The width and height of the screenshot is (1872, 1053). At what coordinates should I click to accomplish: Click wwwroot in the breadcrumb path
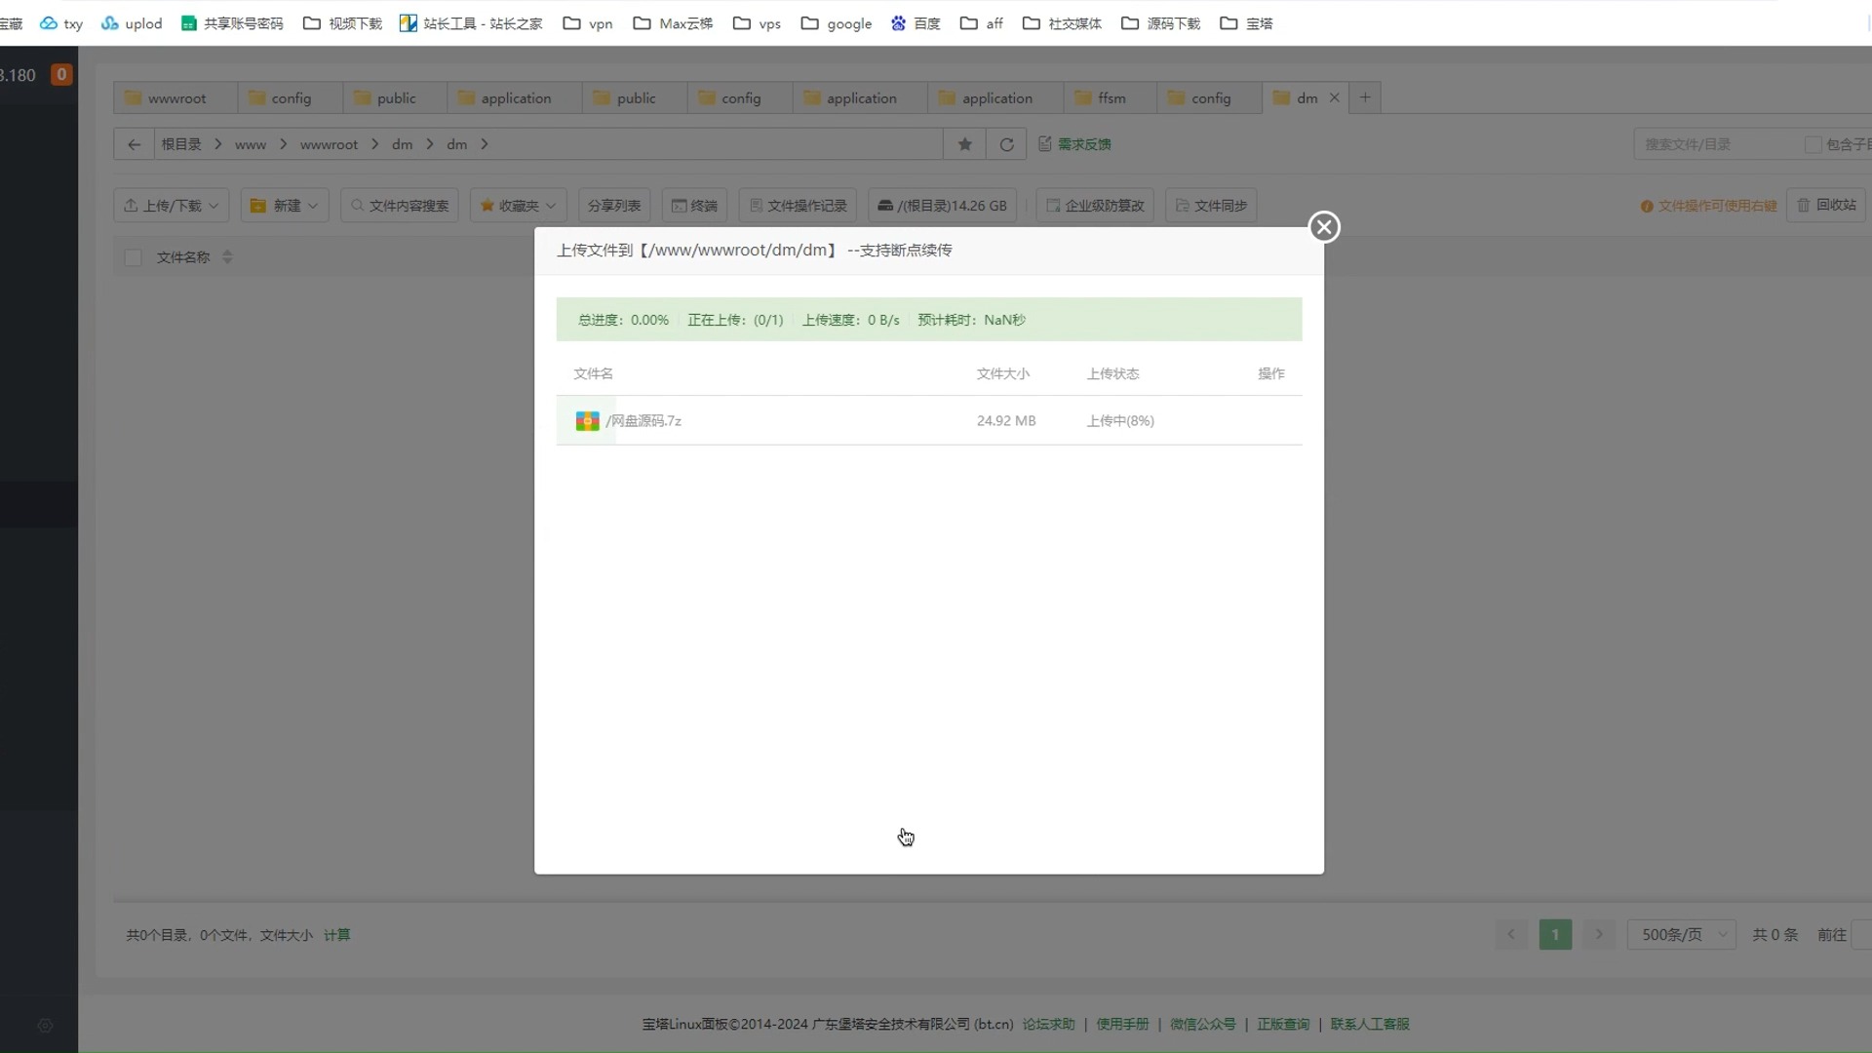point(329,144)
